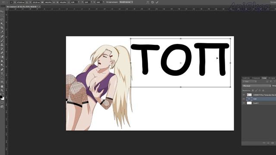276x155 pixels.
Task: Click the reference point location grid
Action: [12, 2]
